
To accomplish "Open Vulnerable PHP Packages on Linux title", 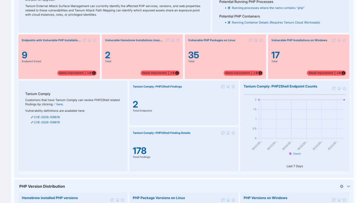I will click(x=212, y=40).
